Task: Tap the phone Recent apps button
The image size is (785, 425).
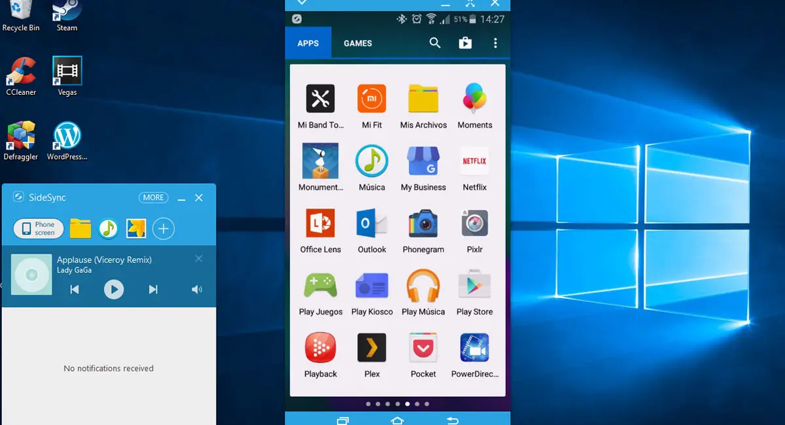Action: click(x=343, y=420)
